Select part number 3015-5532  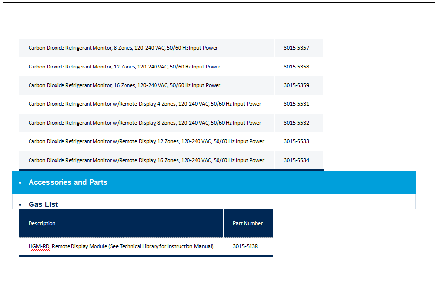(x=296, y=123)
